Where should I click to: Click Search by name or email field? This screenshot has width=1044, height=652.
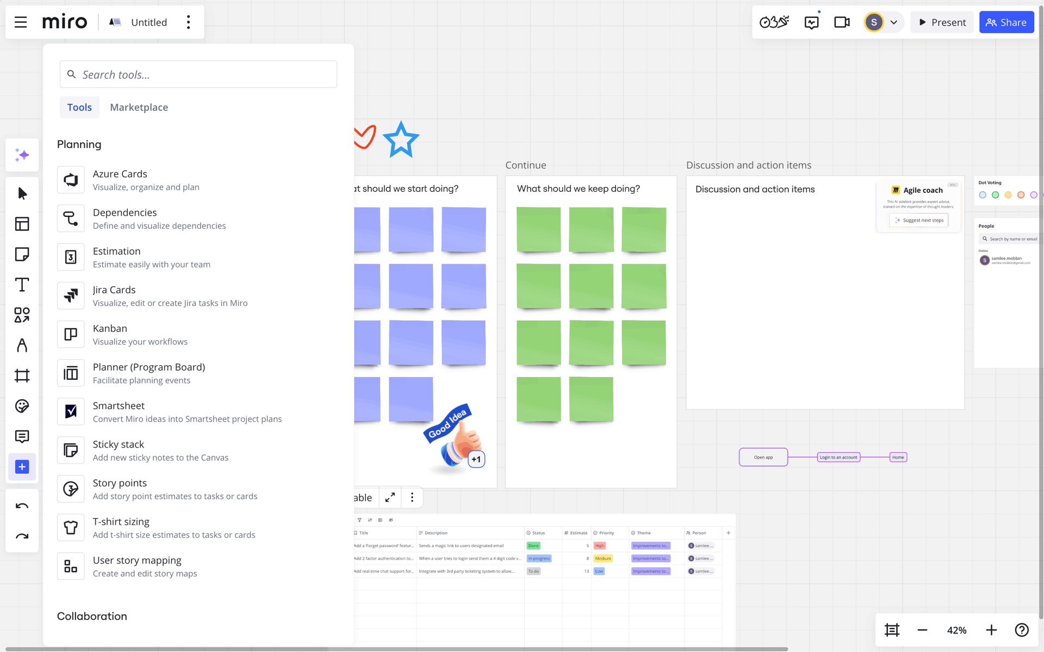[x=1009, y=239]
